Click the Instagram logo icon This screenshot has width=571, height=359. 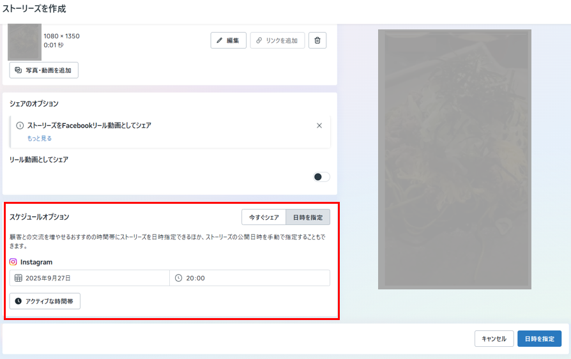[13, 262]
